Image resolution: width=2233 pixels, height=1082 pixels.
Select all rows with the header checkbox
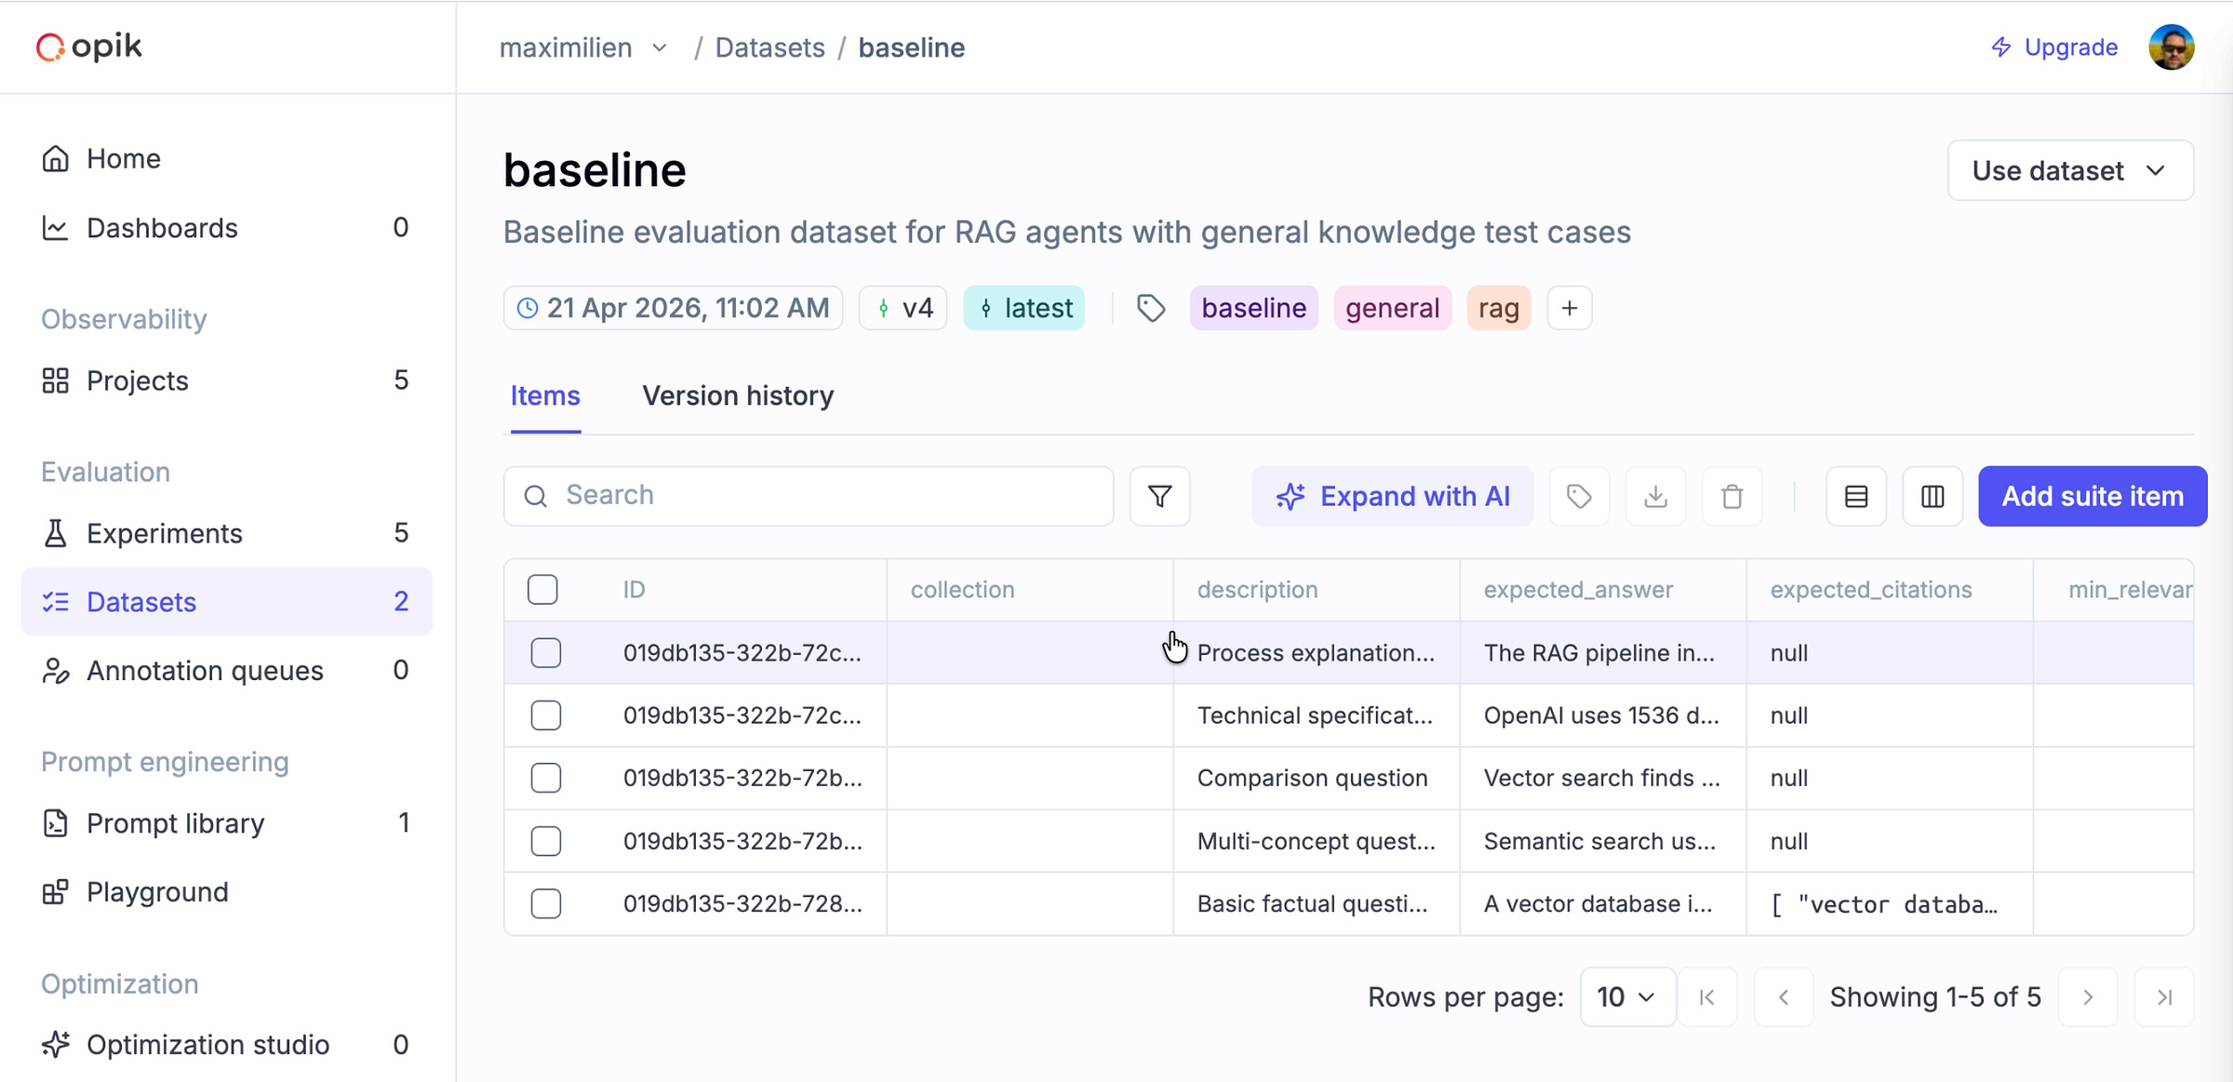click(x=542, y=589)
